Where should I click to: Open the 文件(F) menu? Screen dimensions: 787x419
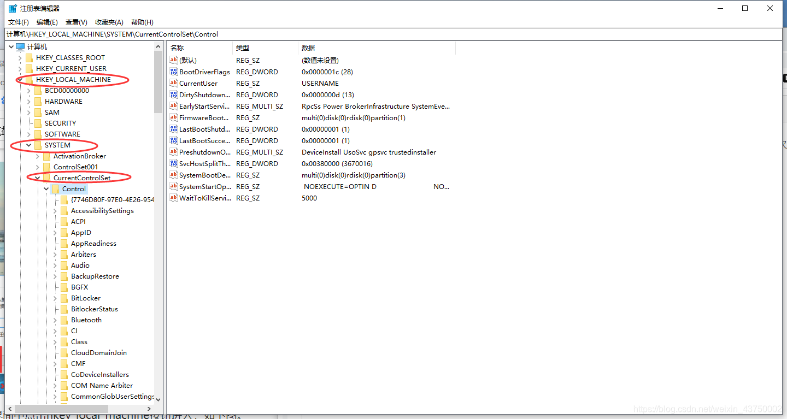click(18, 22)
